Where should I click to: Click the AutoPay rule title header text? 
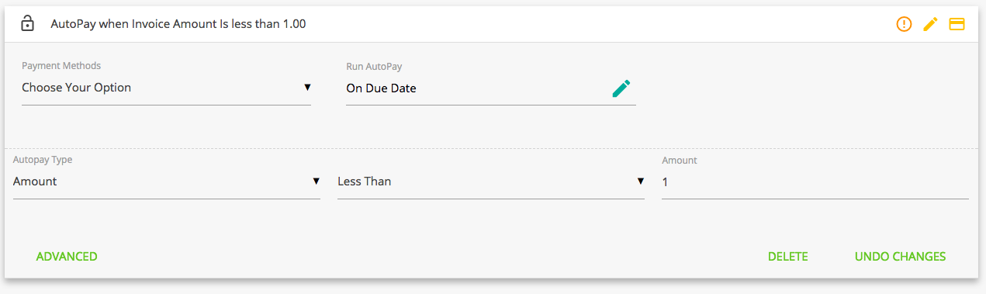pyautogui.click(x=178, y=24)
